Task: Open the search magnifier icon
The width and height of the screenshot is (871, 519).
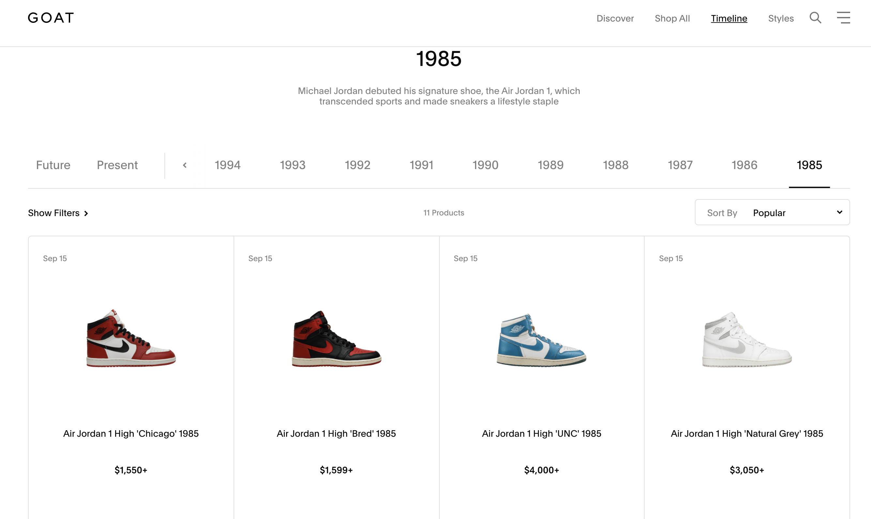Action: click(815, 18)
